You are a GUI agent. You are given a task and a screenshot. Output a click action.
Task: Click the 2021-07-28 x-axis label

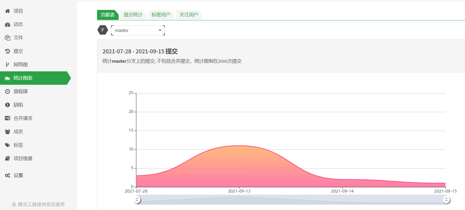(x=136, y=191)
